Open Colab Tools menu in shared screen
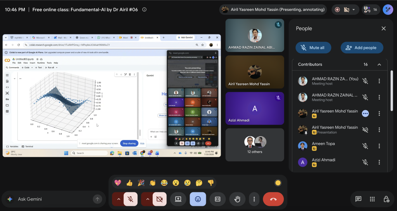 [49, 63]
